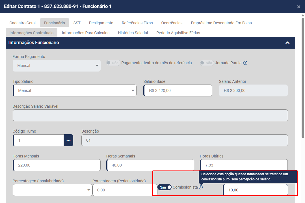Open Período Aquisitivo Férias sub-tab
This screenshot has height=203, width=305.
(178, 33)
